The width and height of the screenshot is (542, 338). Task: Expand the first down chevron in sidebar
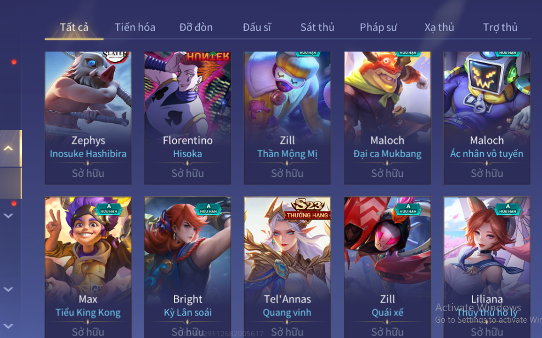8,216
